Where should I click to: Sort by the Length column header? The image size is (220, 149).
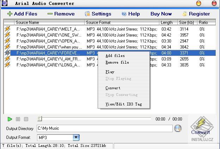pyautogui.click(x=169, y=22)
